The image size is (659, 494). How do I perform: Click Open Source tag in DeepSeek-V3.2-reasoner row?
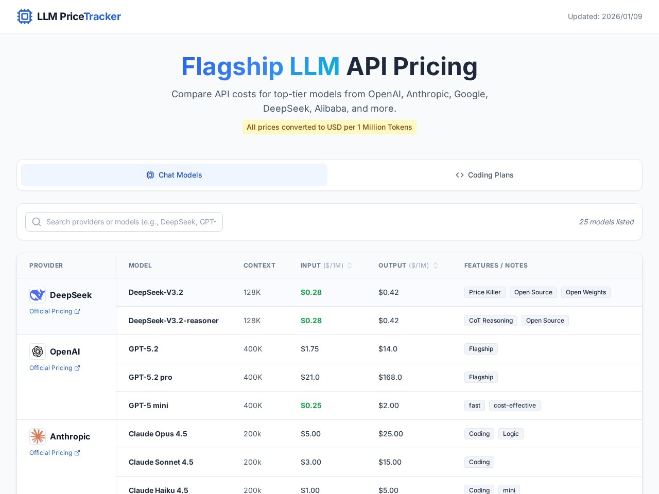click(x=545, y=321)
